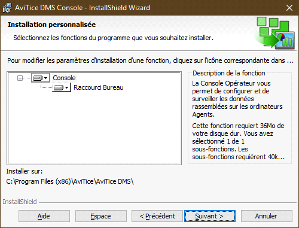This screenshot has height=228, width=299.
Task: Select the Console feature label
Action: point(64,78)
